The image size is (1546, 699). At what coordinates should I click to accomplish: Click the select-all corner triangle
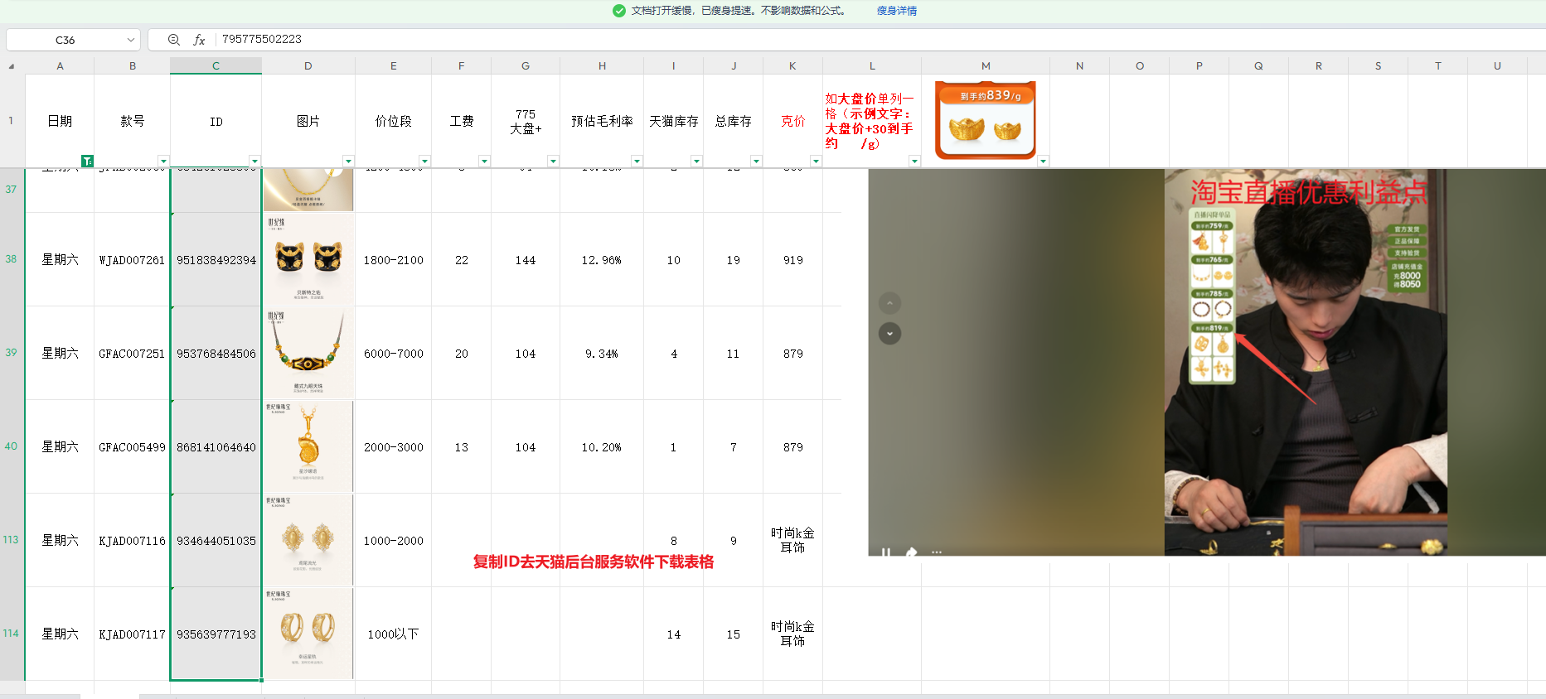point(11,66)
